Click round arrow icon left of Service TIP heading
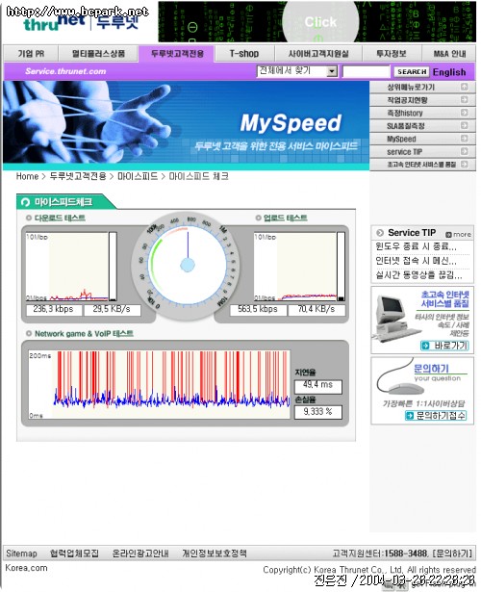The image size is (481, 592). pos(380,233)
